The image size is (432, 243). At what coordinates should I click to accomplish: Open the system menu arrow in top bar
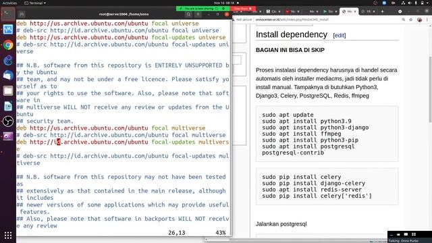click(427, 3)
